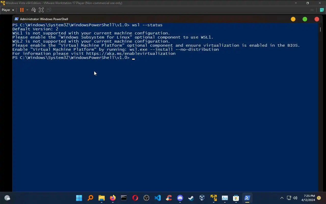This screenshot has height=204, width=326.
Task: Open the teal notes icon in VMware toolbar
Action: (x=322, y=10)
